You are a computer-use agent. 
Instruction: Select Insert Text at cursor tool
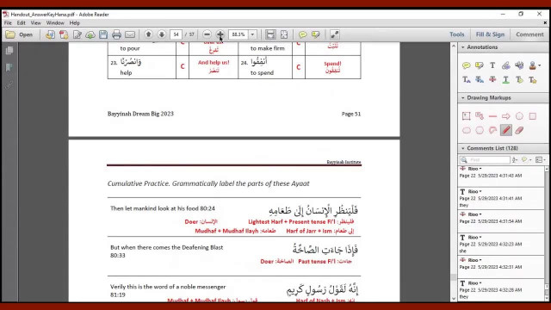tap(467, 80)
